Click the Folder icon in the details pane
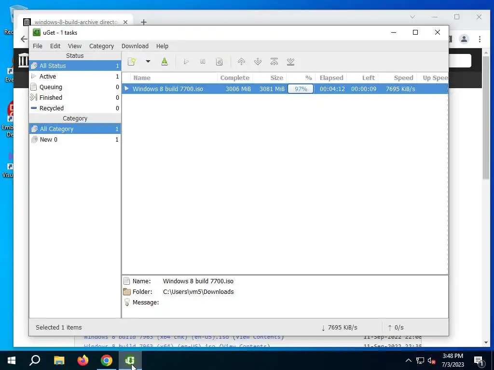The width and height of the screenshot is (494, 370). (127, 291)
